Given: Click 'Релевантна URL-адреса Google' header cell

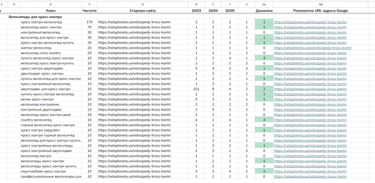Looking at the screenshot, I should 320,11.
